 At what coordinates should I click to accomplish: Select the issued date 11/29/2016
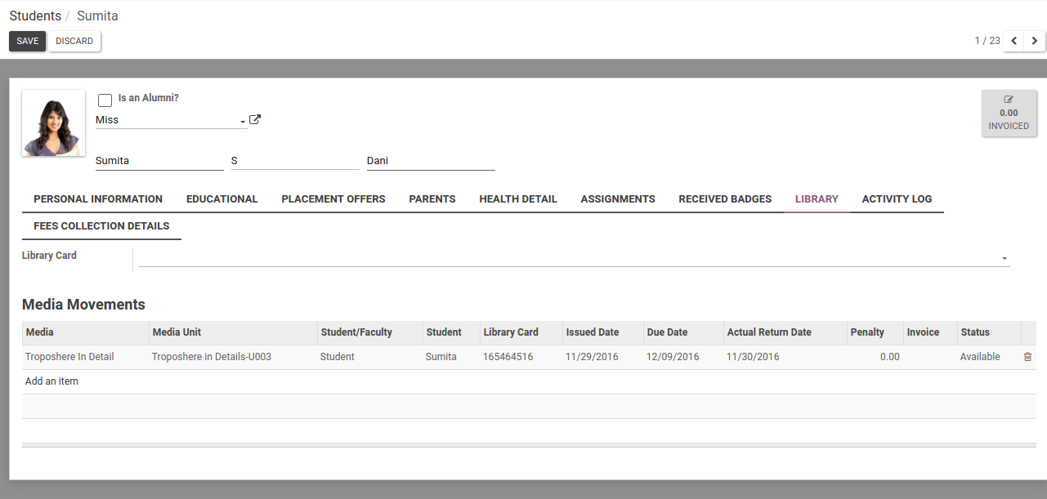pos(602,357)
